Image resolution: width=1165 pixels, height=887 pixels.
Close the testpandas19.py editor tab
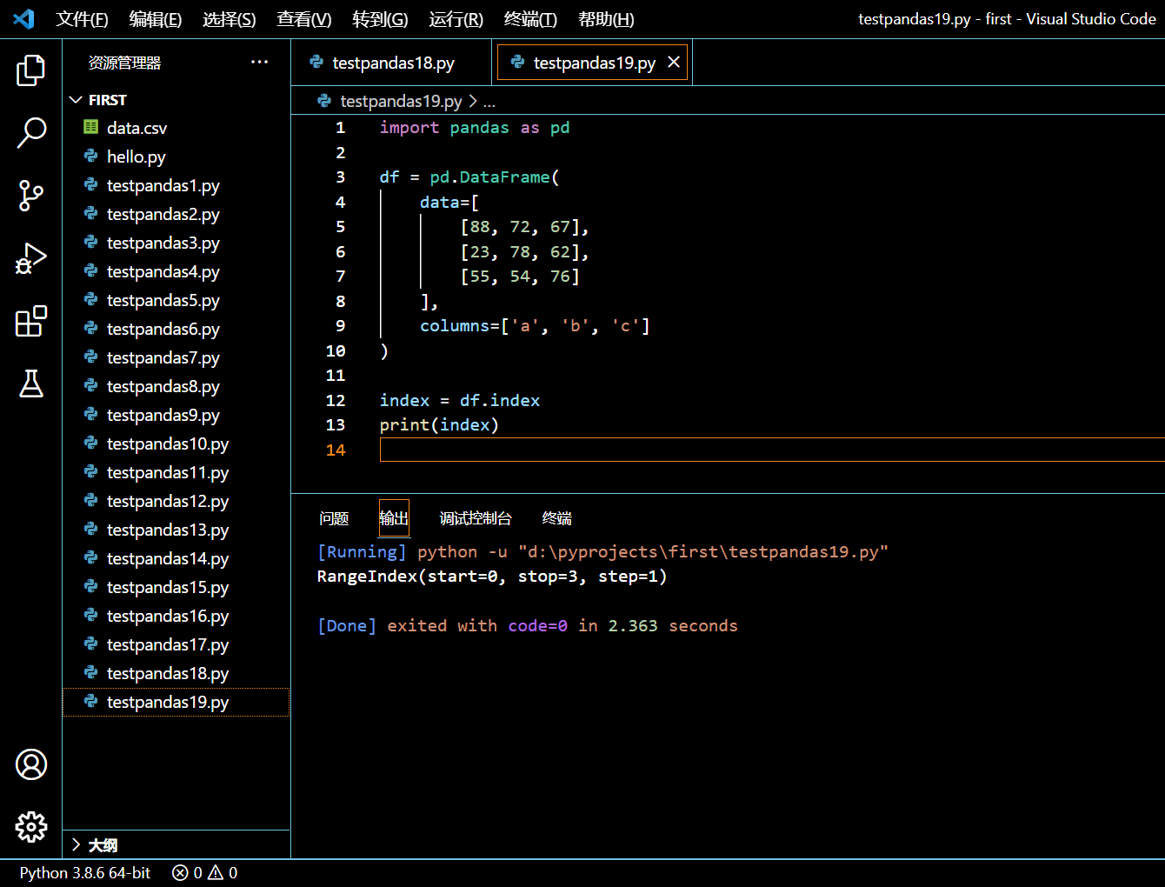[674, 62]
